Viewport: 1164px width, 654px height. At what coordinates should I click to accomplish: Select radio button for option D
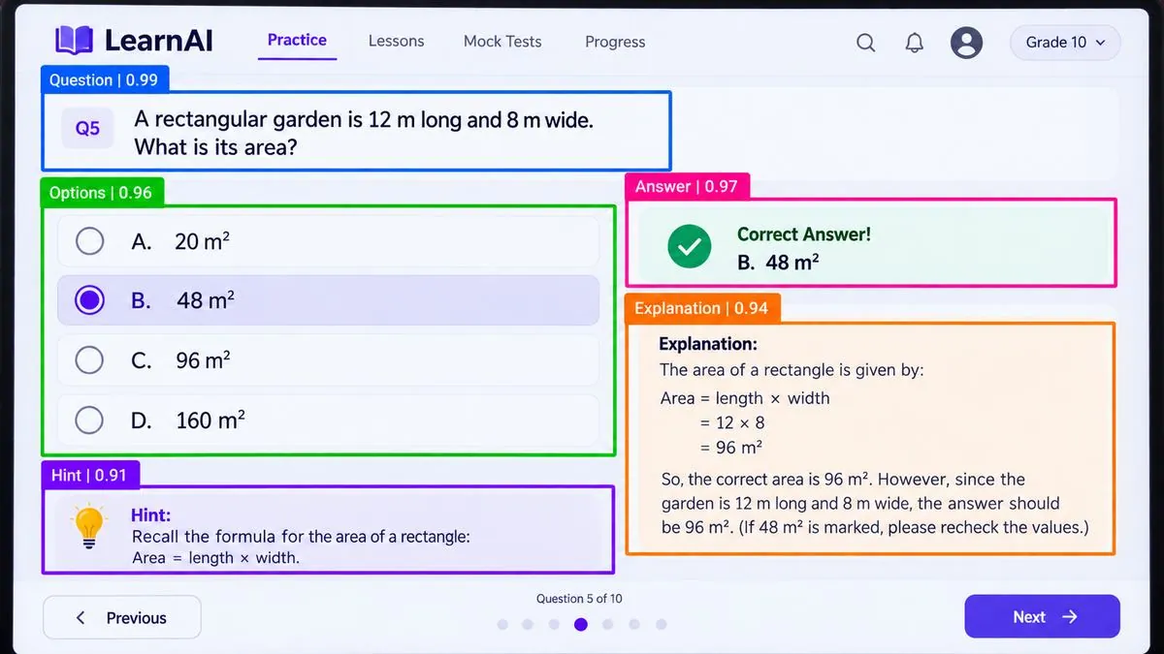89,420
